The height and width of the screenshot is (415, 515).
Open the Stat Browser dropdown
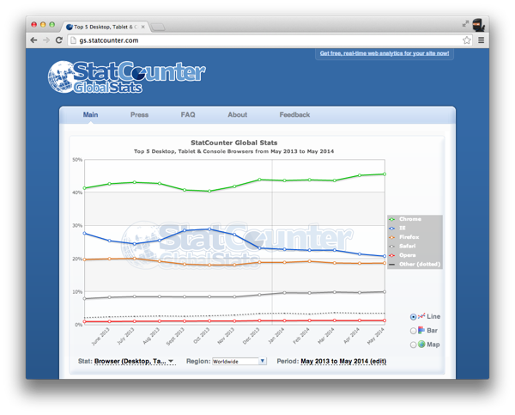[135, 361]
